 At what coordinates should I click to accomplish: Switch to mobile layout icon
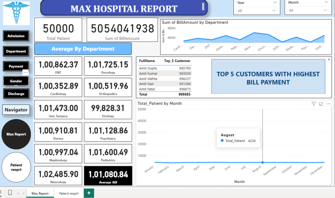point(10,192)
